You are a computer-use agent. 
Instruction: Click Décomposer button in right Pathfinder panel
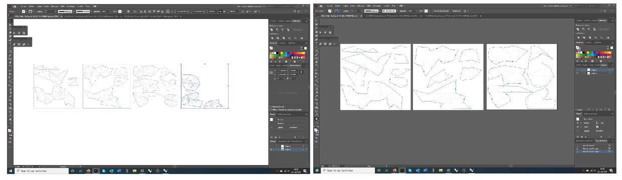[604, 29]
